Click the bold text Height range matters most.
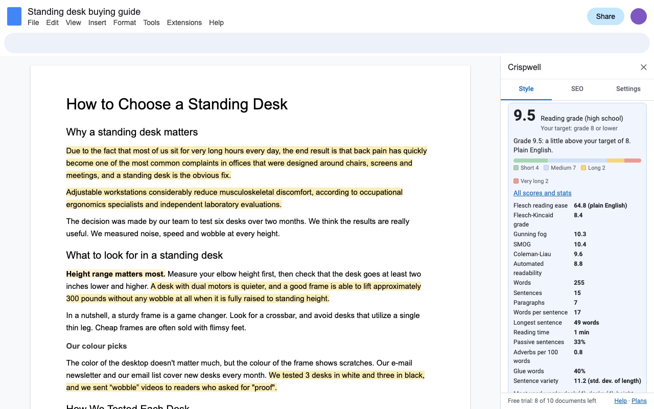 115,274
